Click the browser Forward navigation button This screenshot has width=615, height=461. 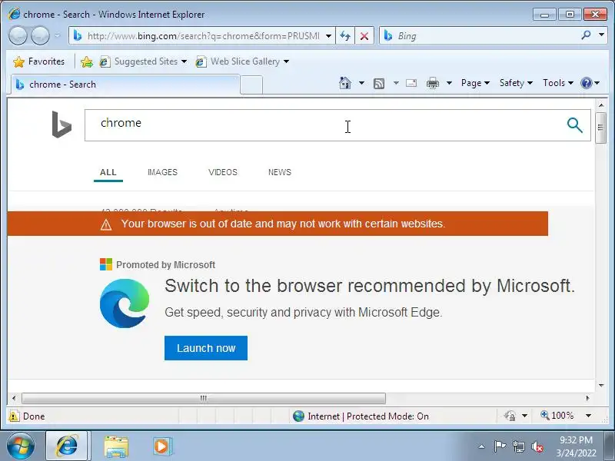point(41,35)
